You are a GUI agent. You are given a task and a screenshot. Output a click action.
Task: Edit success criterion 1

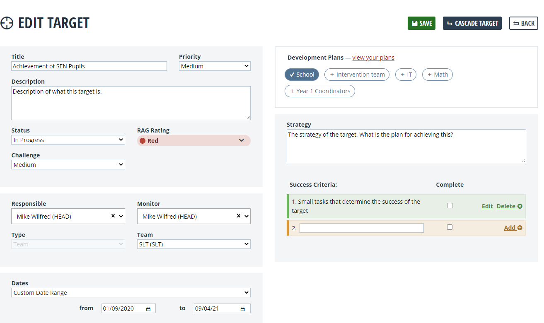click(x=487, y=206)
